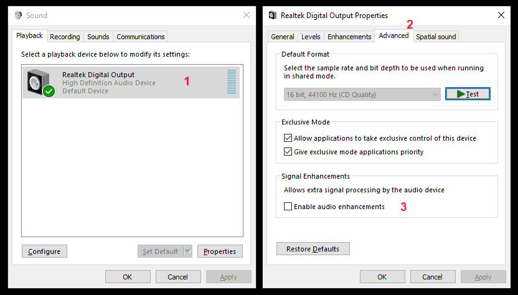Open the Recording tab
Viewport: 518px width, 295px height.
65,37
